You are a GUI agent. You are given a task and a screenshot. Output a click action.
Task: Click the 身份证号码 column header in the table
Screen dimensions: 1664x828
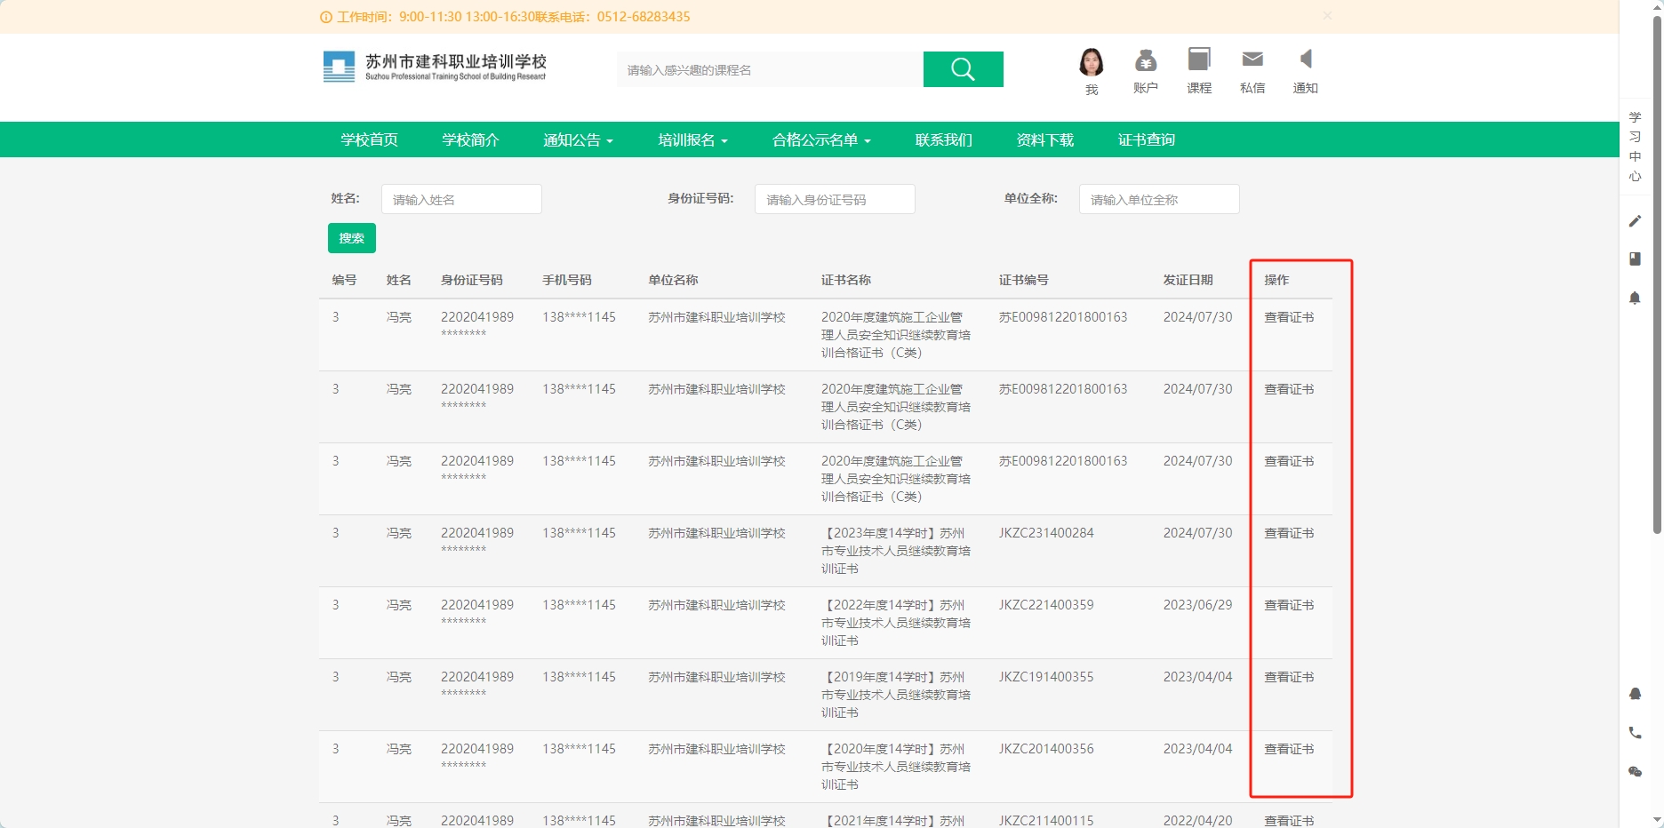point(472,280)
